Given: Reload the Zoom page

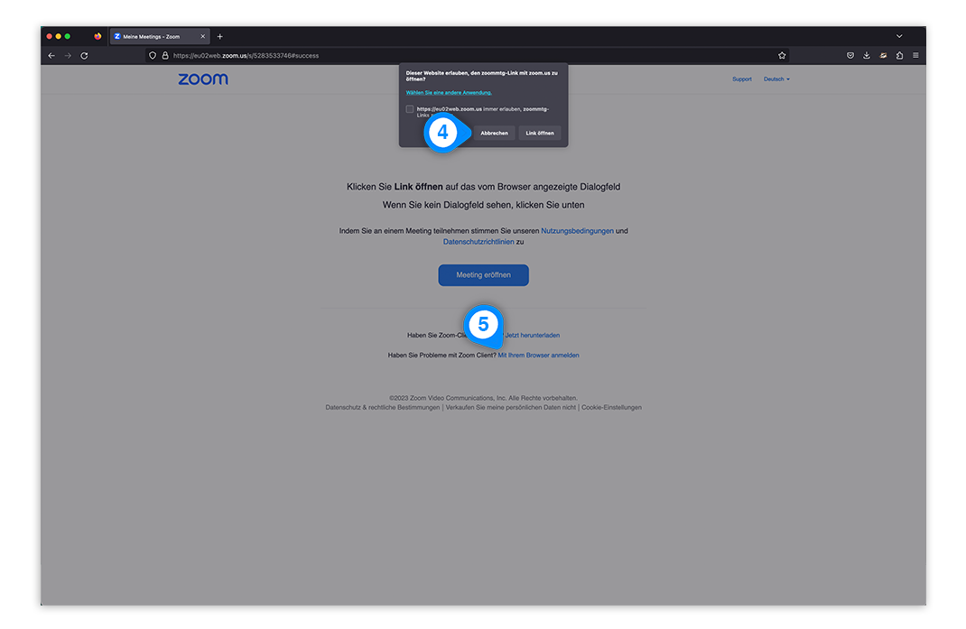Looking at the screenshot, I should coord(84,55).
